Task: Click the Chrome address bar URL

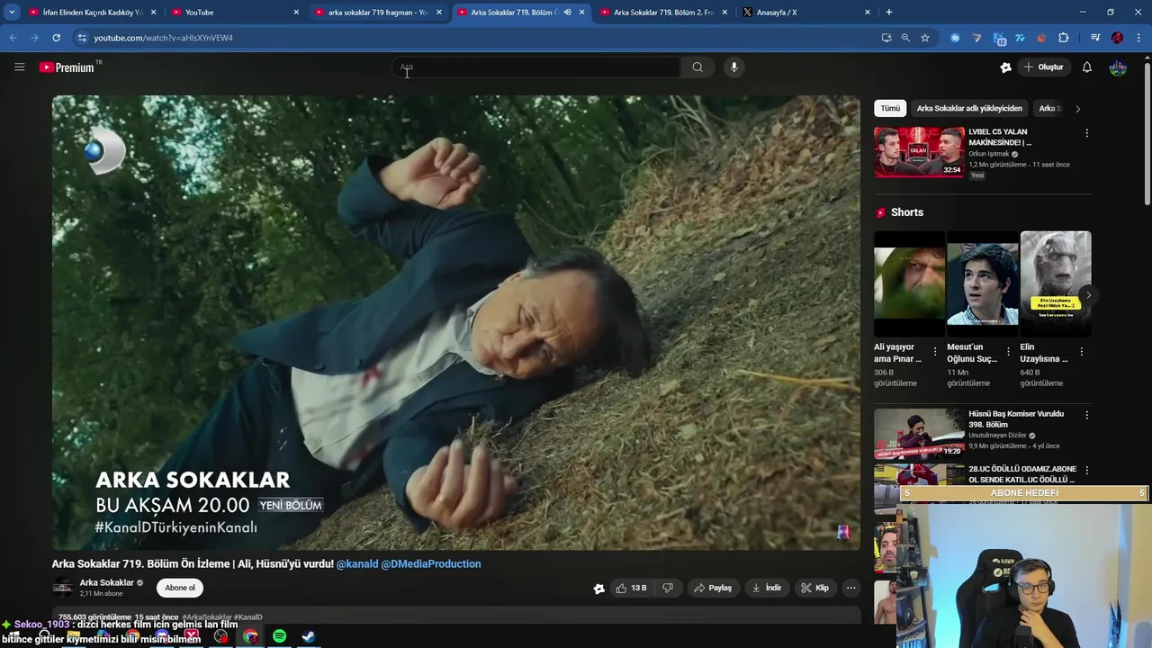Action: click(x=163, y=38)
